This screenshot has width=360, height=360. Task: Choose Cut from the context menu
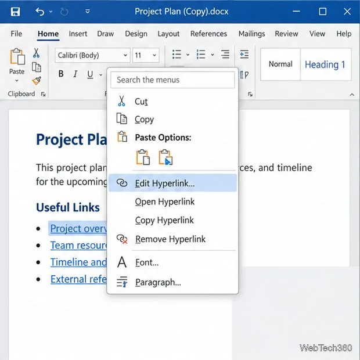coord(172,101)
